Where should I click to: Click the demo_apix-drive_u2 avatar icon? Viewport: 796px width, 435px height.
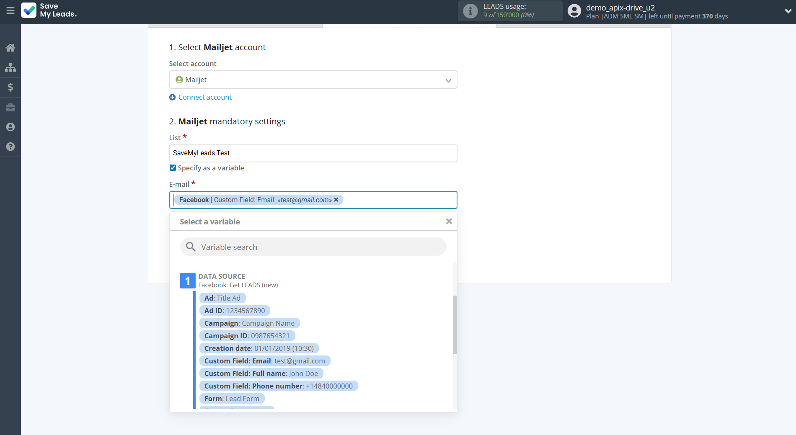[x=574, y=10]
